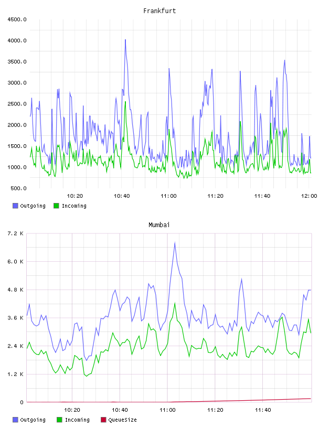Screen dimensions: 319x428
Task: Click the 3500.0 y-axis label in Frankfurt chart
Action: pos(17,62)
